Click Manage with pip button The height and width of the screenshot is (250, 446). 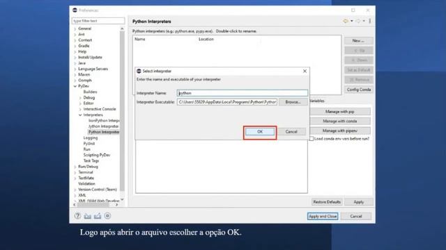340,112
